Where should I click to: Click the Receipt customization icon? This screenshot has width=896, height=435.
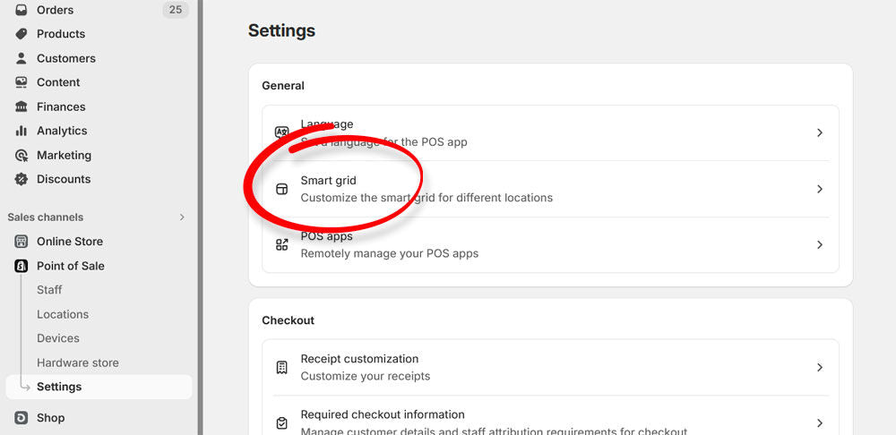[x=282, y=368]
